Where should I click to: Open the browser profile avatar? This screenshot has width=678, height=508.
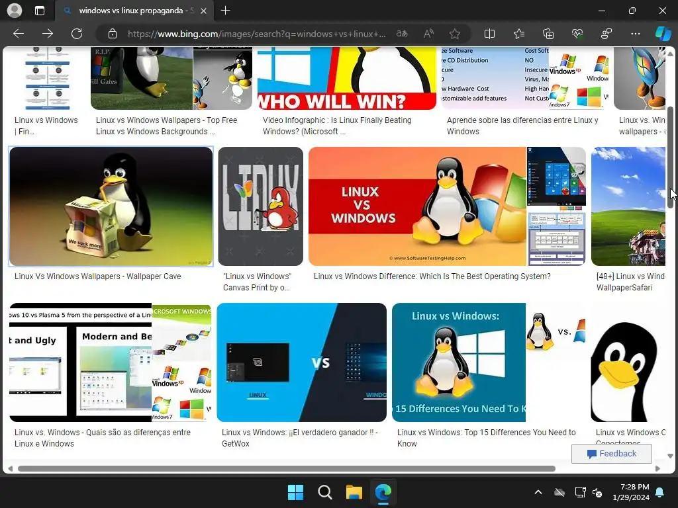[x=15, y=11]
